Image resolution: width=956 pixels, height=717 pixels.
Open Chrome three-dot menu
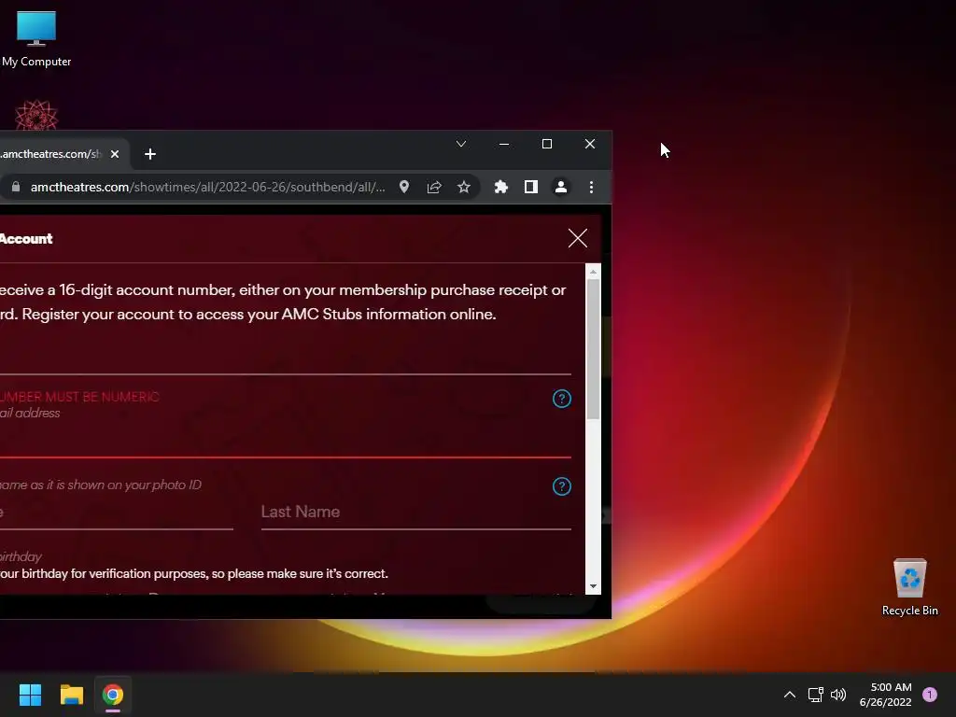(591, 187)
